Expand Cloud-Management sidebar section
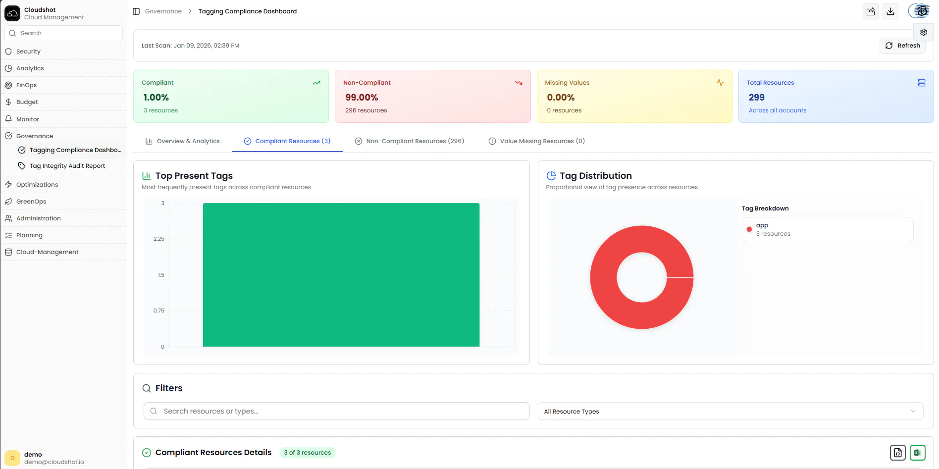Image resolution: width=939 pixels, height=469 pixels. click(63, 252)
